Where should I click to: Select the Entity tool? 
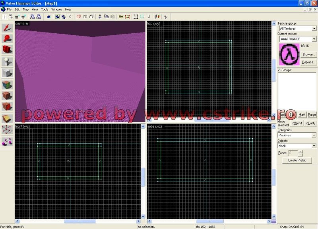tap(7, 61)
